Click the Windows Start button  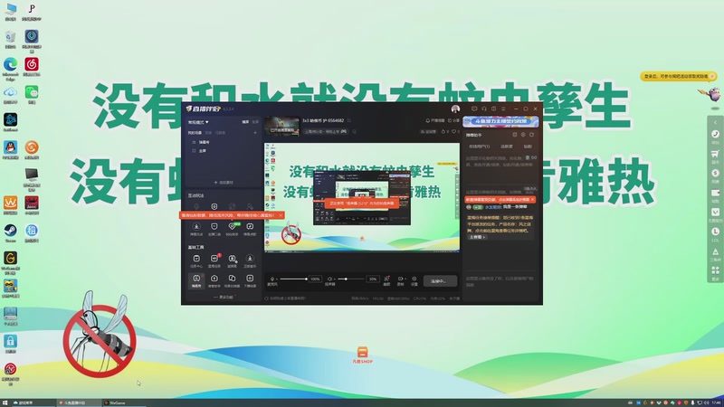[x=5, y=402]
